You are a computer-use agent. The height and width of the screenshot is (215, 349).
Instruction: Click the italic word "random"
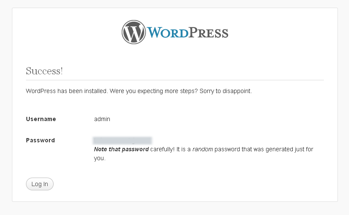pos(203,149)
